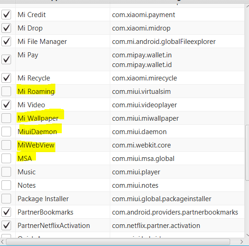Screen dimensions: 249x246
Task: Select the PartnerBookmarks app name
Action: click(x=45, y=212)
